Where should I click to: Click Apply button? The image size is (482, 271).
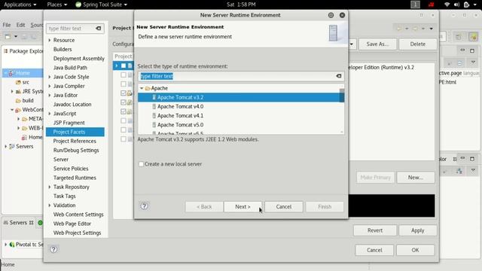[417, 230]
